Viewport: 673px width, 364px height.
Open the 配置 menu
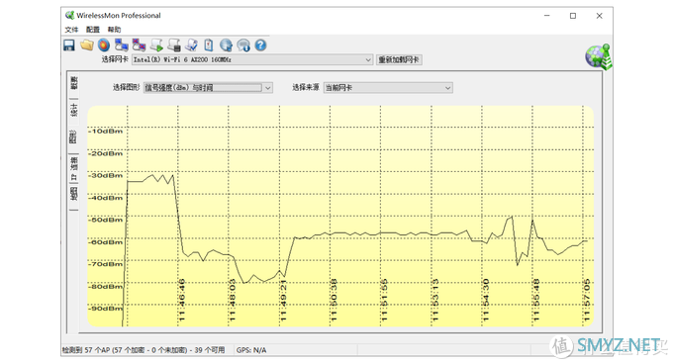(x=93, y=30)
